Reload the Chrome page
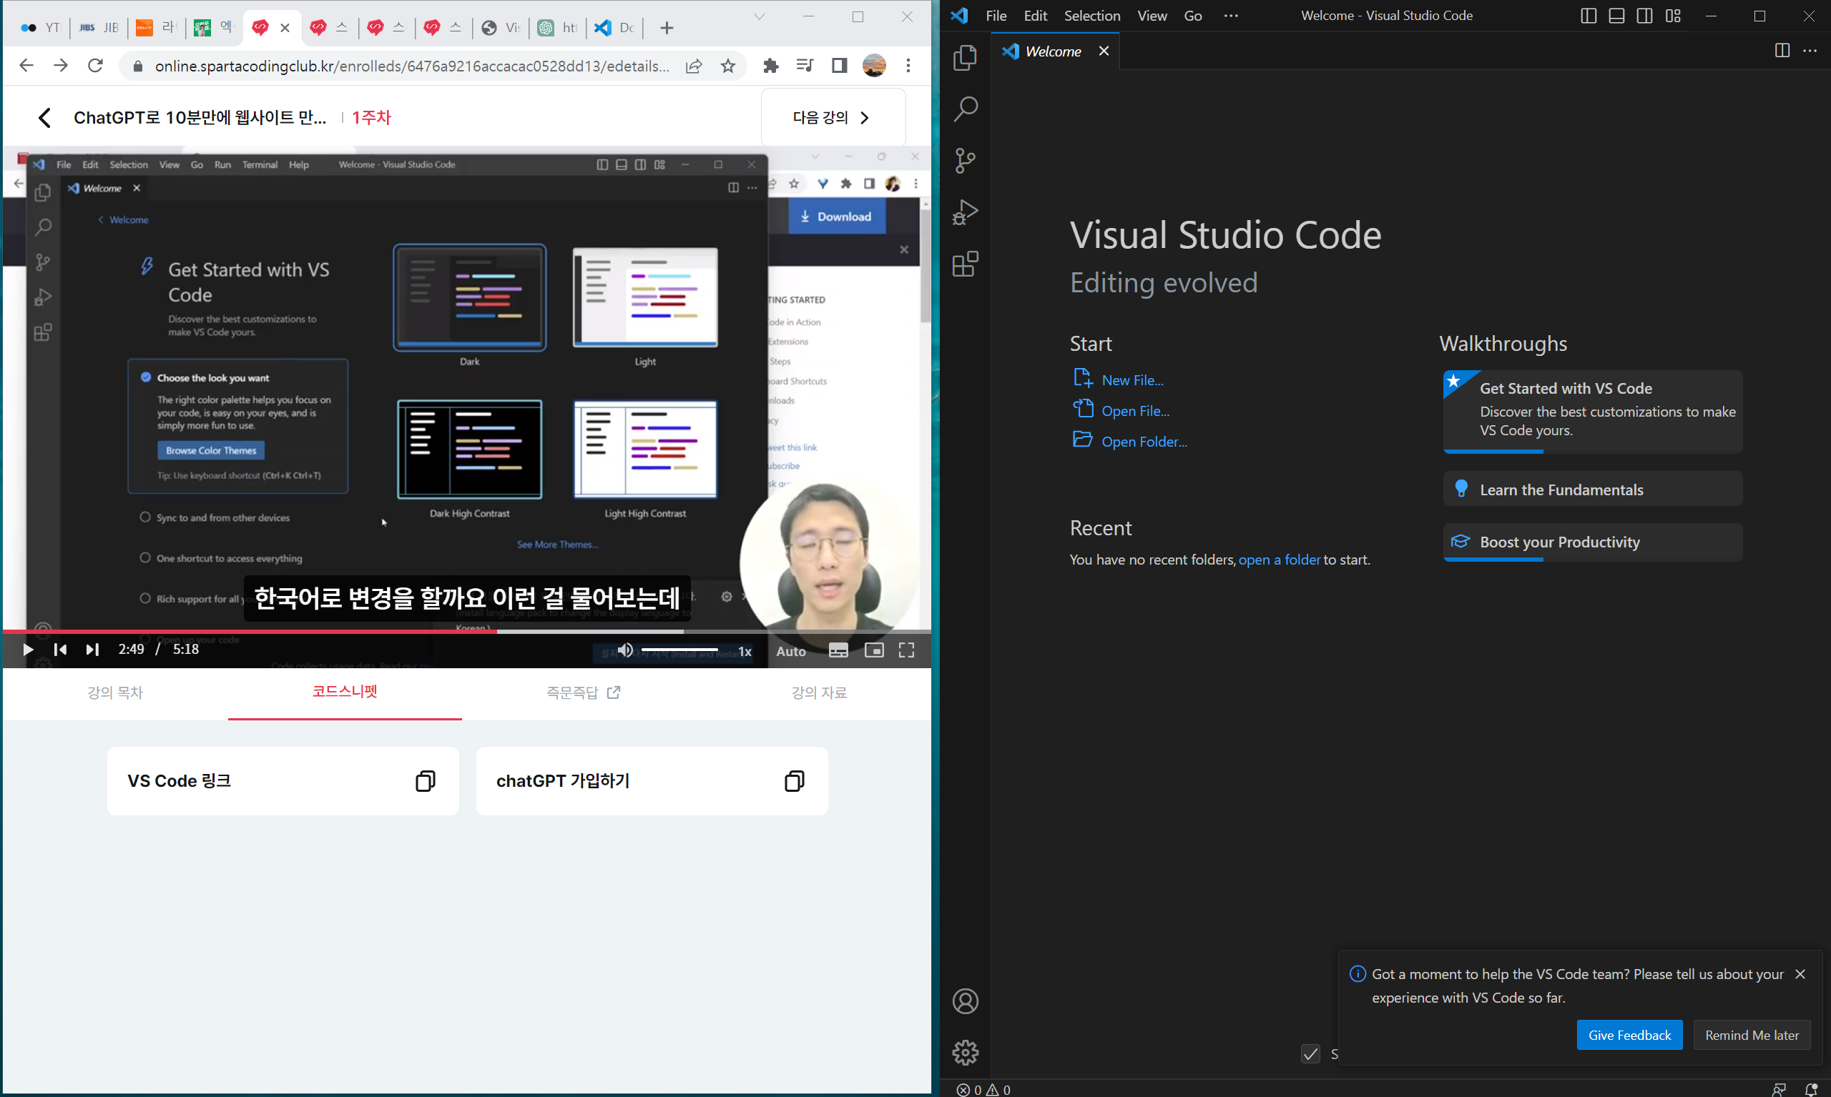Image resolution: width=1831 pixels, height=1097 pixels. point(94,66)
